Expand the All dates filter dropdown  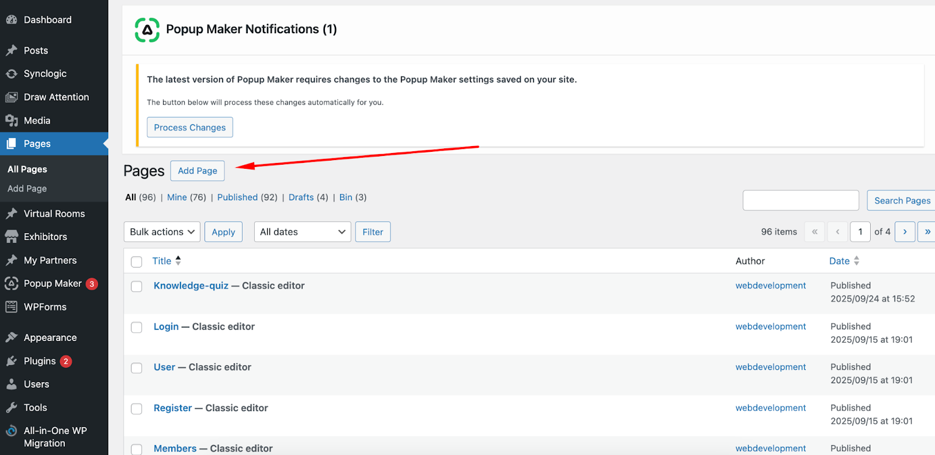[x=302, y=232]
